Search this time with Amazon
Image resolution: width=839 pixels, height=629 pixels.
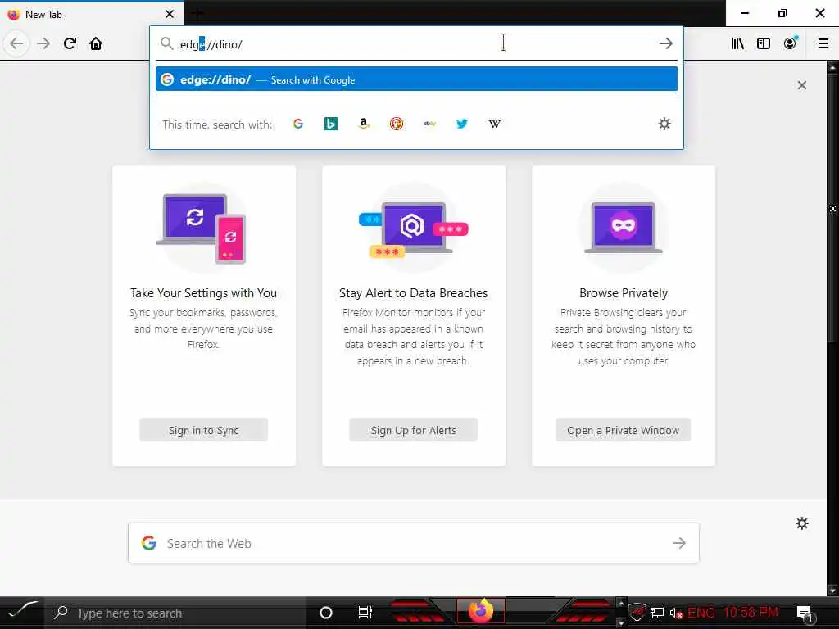tap(364, 124)
